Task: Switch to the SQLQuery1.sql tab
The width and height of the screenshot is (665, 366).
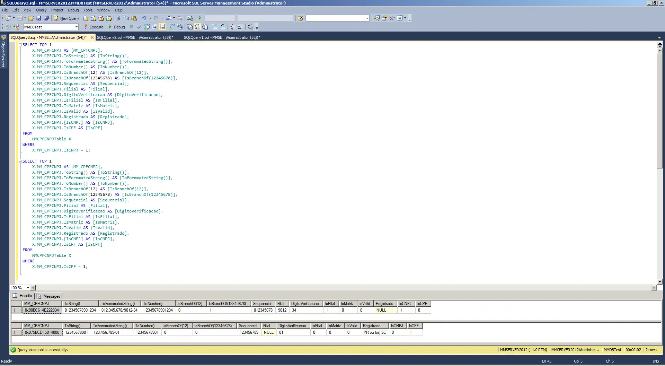Action: 222,37
